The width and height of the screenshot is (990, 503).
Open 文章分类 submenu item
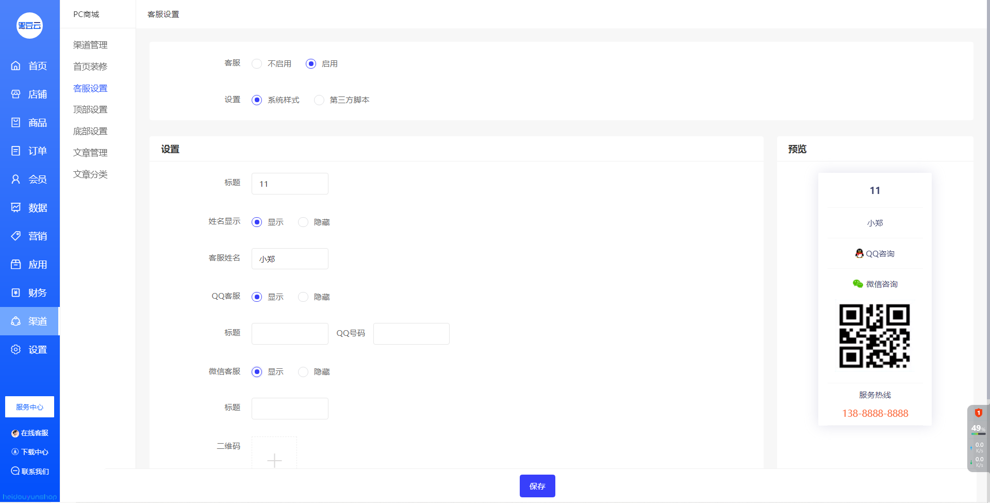click(x=90, y=174)
